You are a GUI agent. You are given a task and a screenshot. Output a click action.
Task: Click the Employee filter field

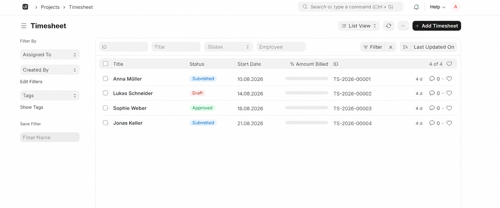pos(281,47)
